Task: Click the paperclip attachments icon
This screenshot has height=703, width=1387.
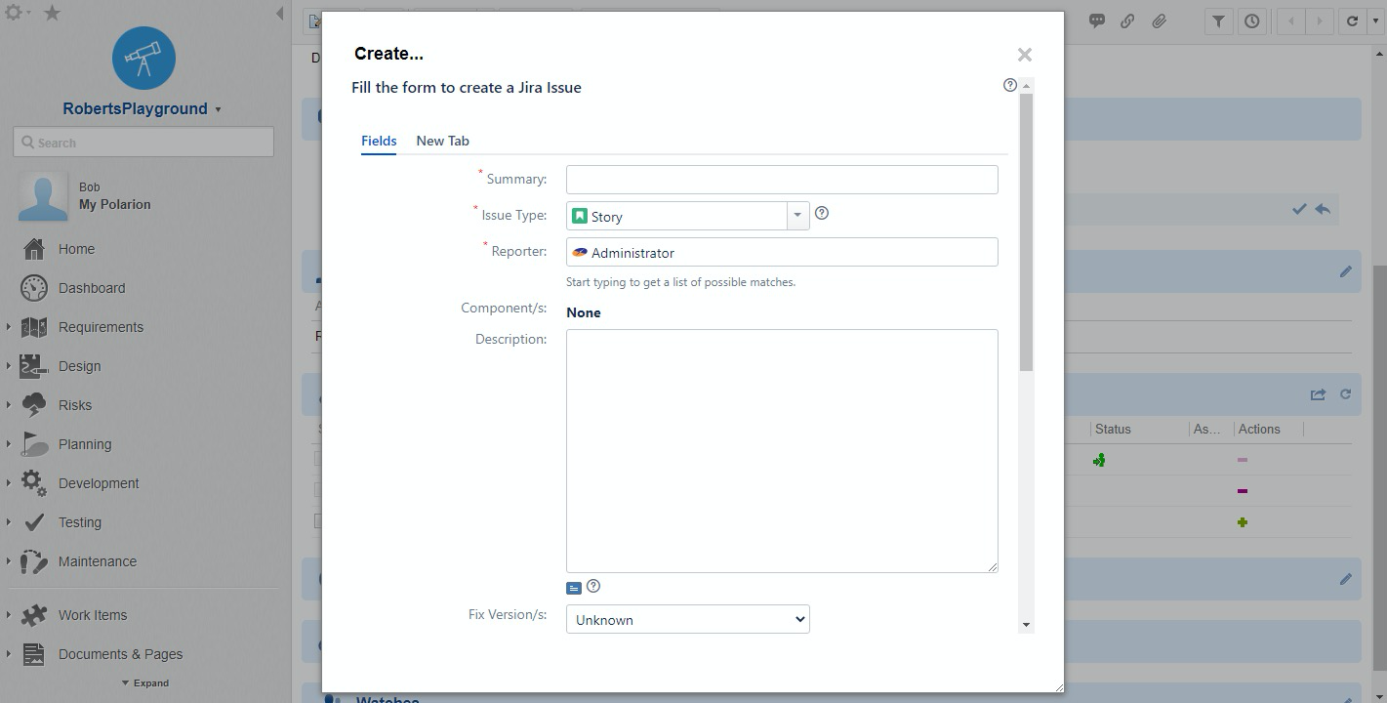Action: tap(1159, 21)
